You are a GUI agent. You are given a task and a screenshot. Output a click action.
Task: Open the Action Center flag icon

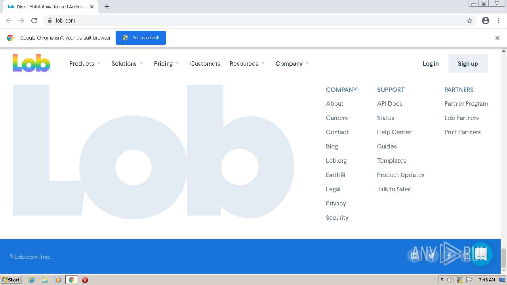click(x=469, y=280)
